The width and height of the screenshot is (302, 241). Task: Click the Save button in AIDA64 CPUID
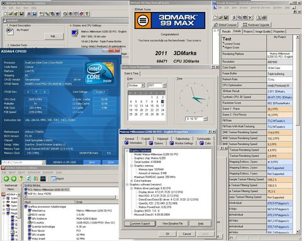(92, 162)
